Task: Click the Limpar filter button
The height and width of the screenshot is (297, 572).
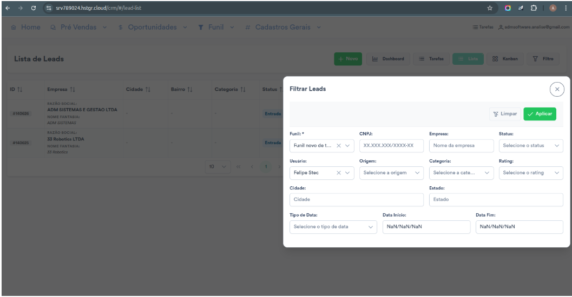Action: [505, 114]
